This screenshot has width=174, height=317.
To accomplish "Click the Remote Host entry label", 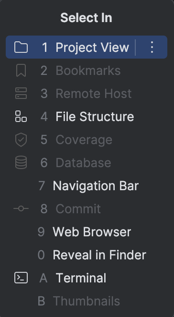I will (x=94, y=94).
